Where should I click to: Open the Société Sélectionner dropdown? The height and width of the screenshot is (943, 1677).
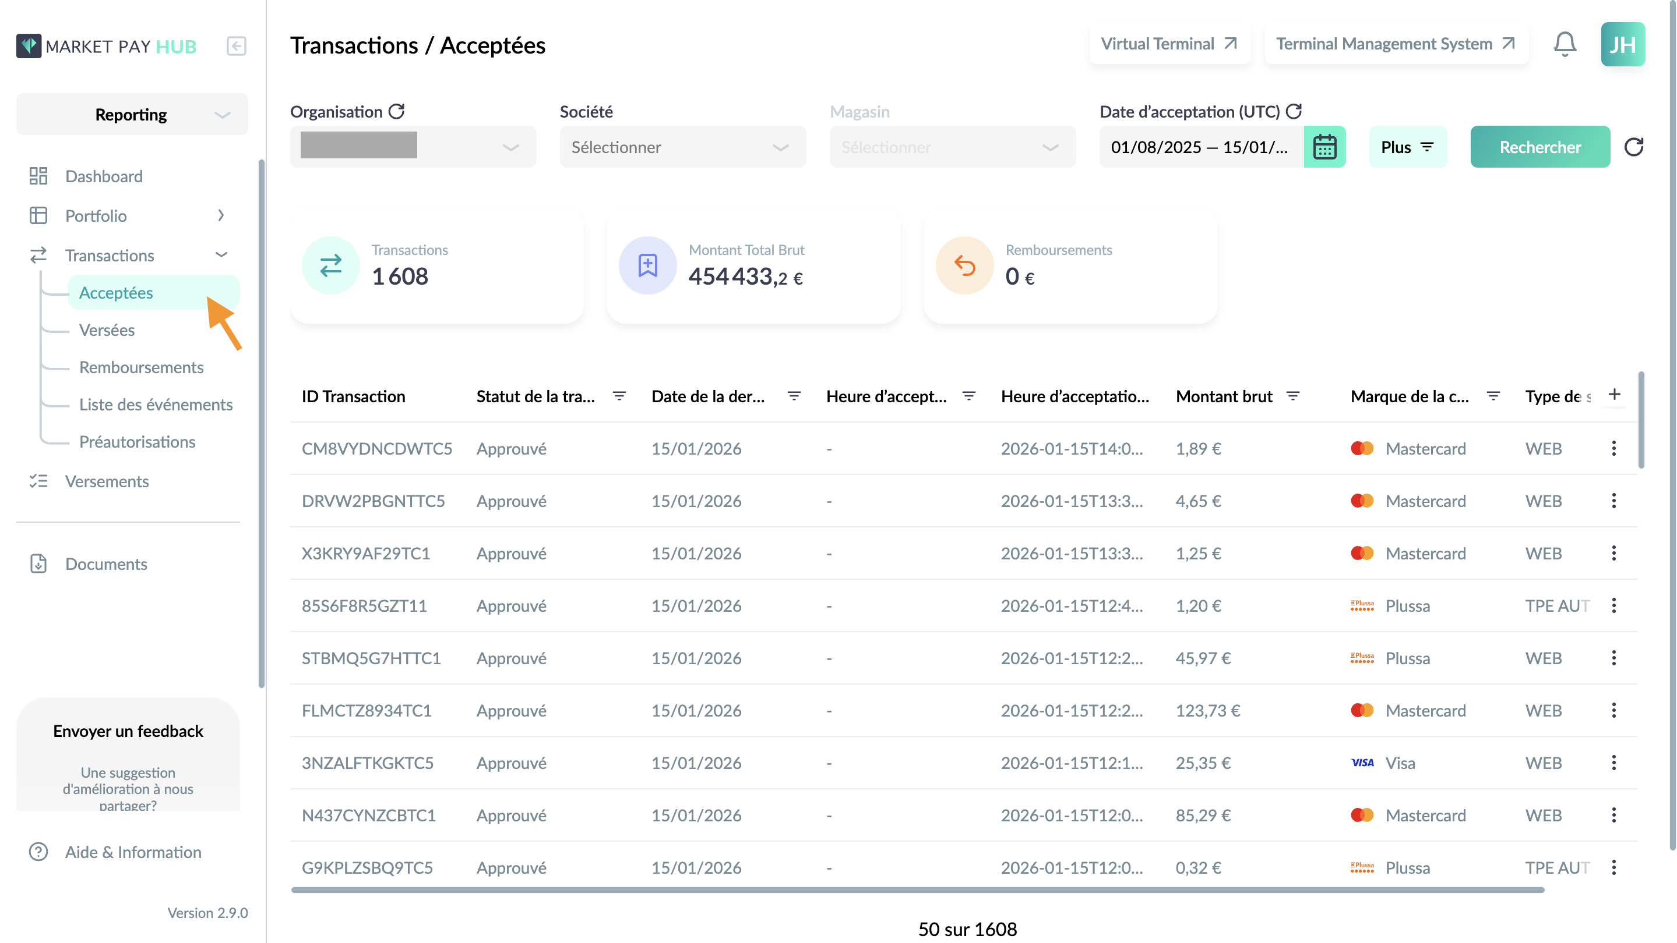pyautogui.click(x=683, y=147)
